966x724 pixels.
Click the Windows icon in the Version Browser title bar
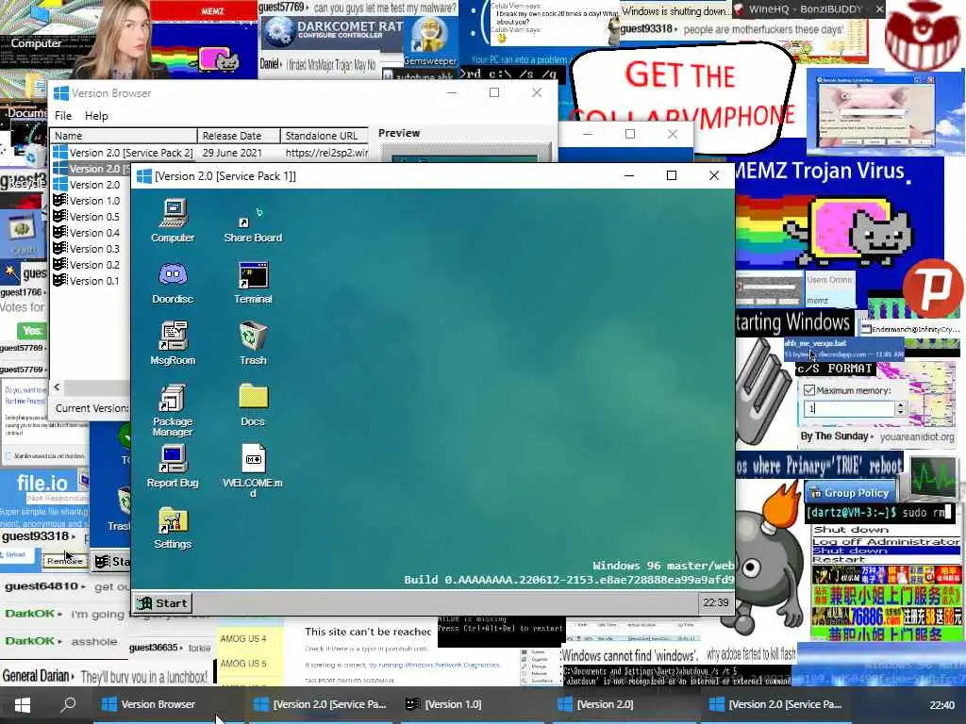coord(61,93)
